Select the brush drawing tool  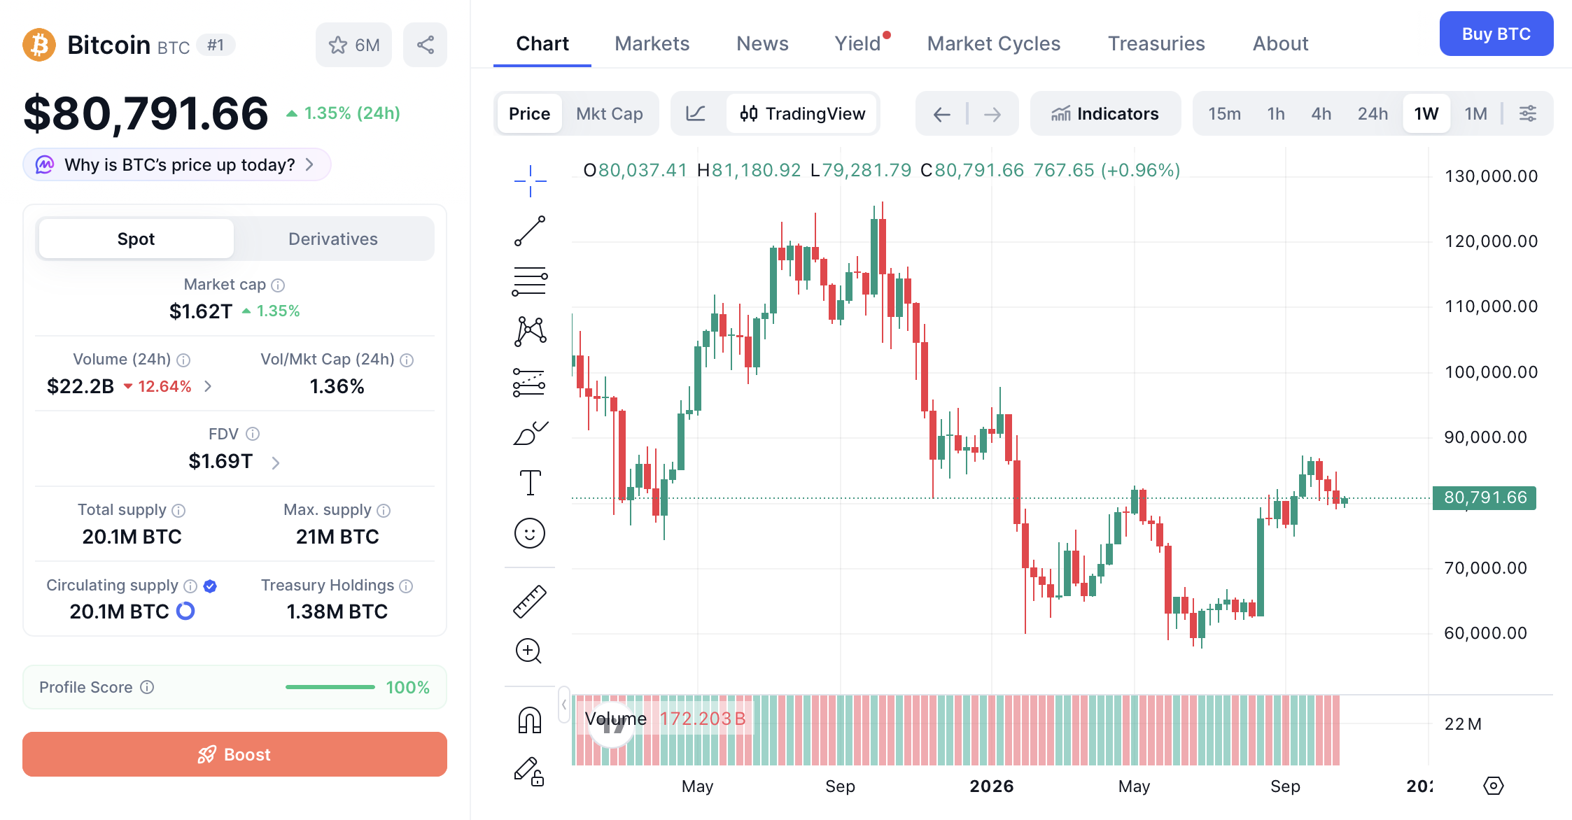coord(530,433)
